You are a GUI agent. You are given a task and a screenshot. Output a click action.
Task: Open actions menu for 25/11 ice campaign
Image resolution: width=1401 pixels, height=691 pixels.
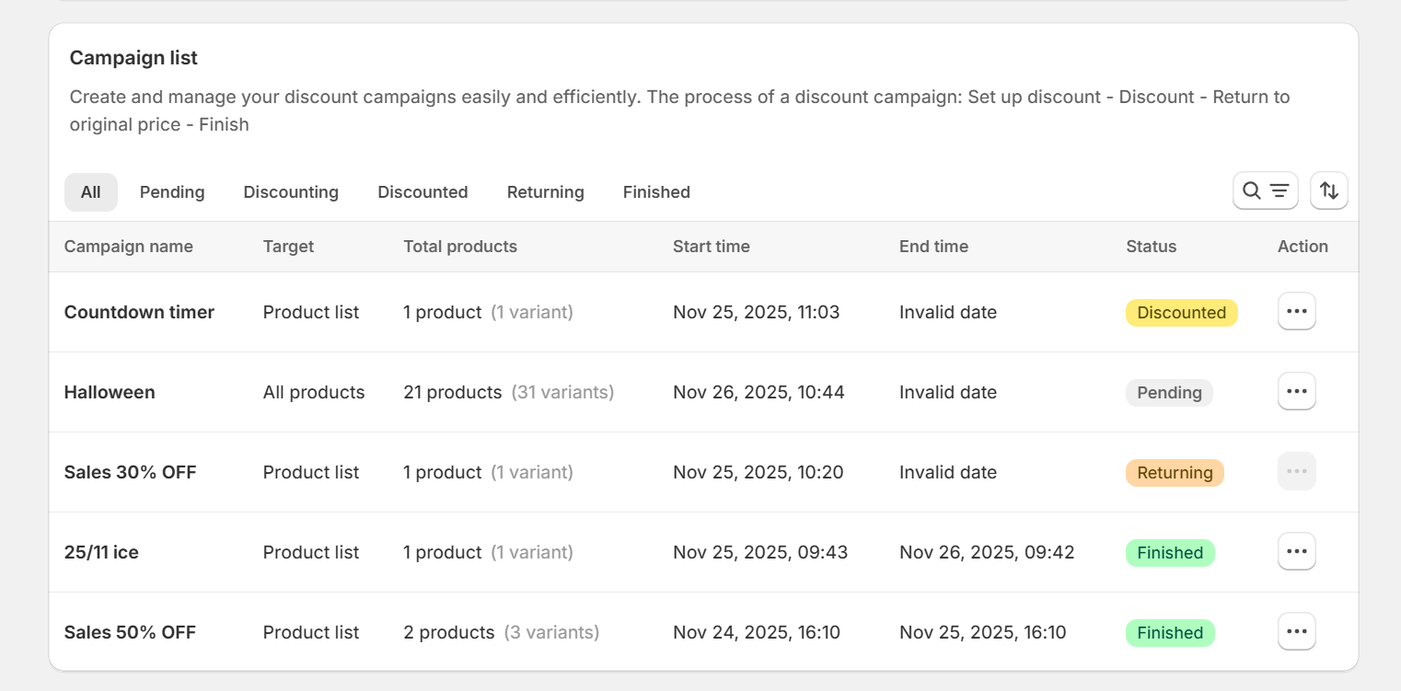tap(1296, 552)
